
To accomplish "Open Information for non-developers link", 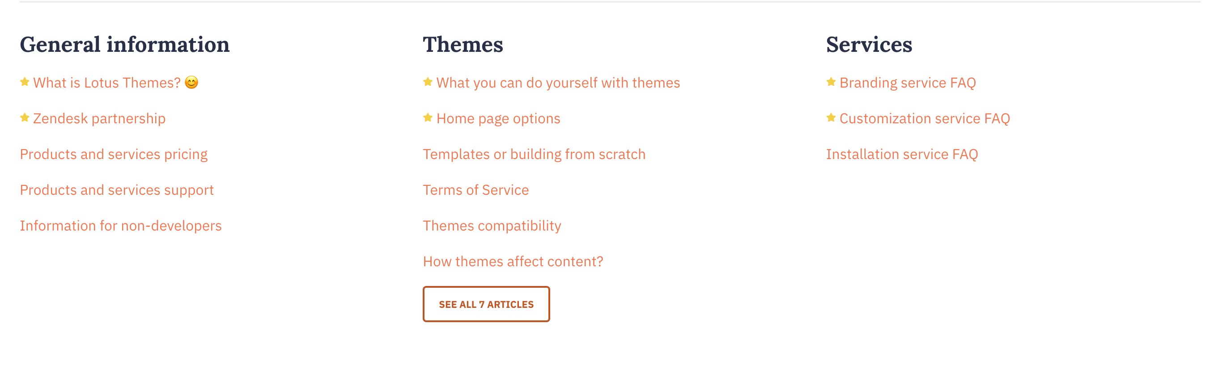I will tap(121, 226).
